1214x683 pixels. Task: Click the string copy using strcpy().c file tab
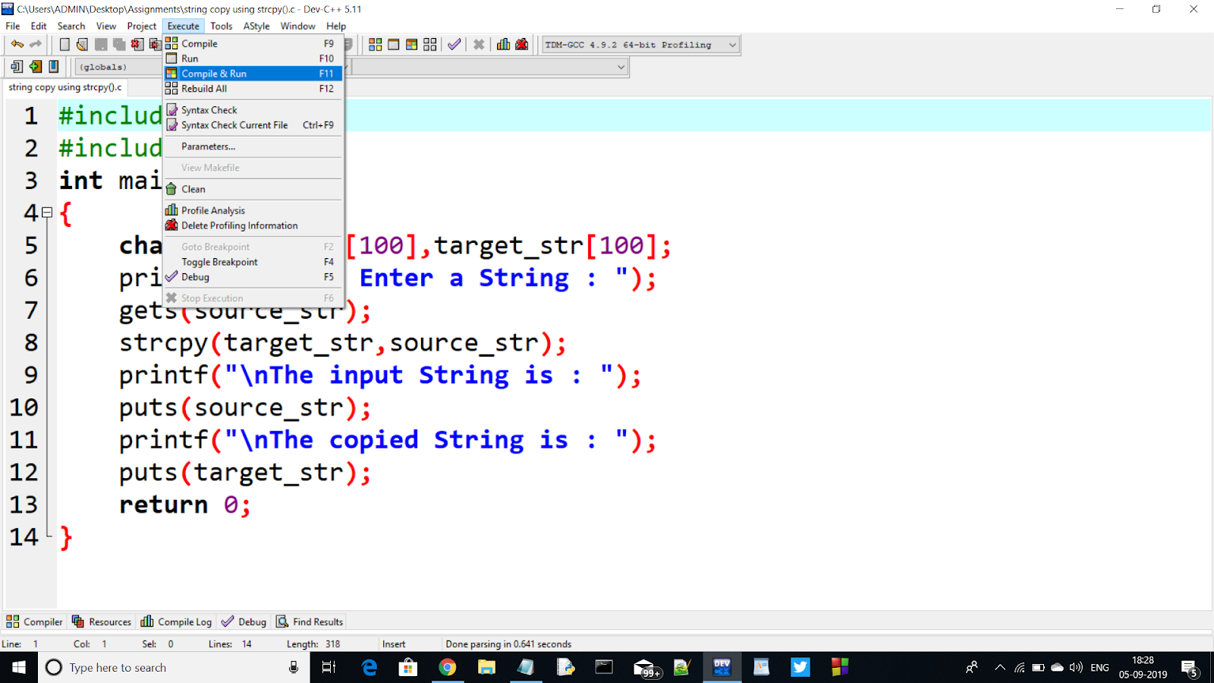(x=64, y=87)
